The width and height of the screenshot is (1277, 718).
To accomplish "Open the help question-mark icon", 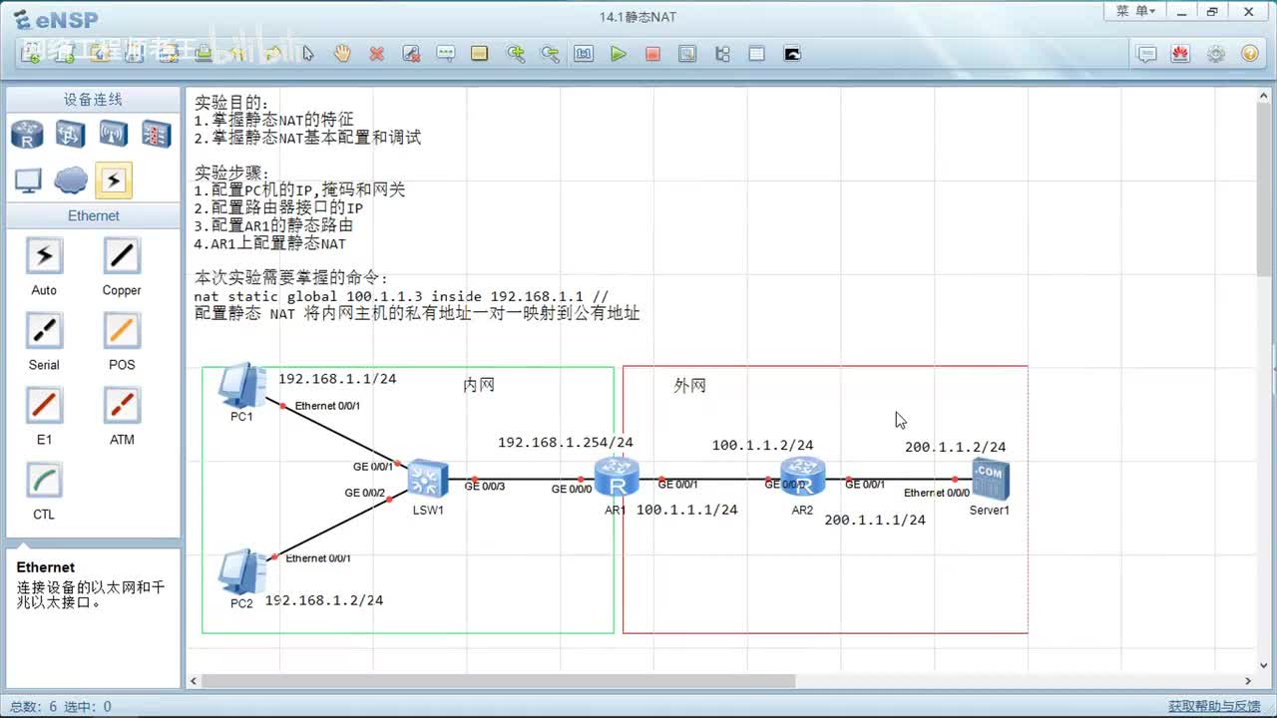I will (1249, 54).
